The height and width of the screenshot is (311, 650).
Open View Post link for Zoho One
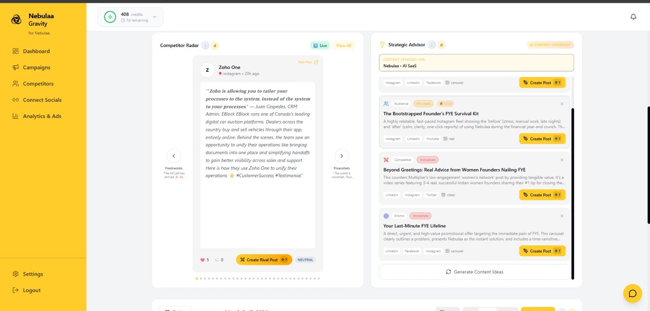(308, 62)
